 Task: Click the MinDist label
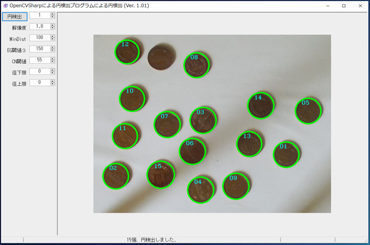[18, 39]
